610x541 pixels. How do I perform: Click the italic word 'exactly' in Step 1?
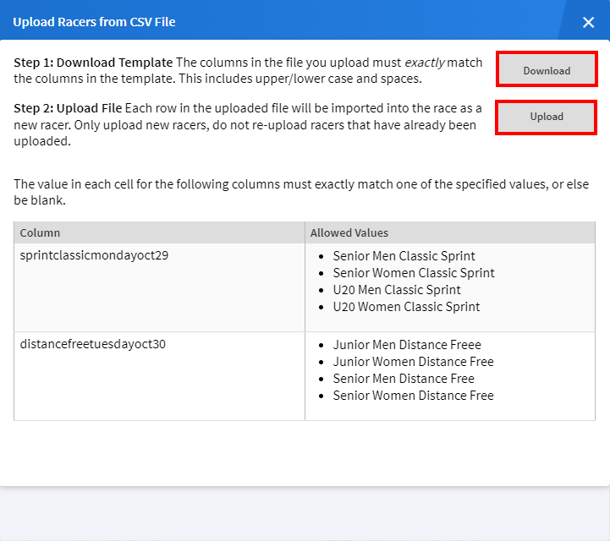[x=424, y=63]
